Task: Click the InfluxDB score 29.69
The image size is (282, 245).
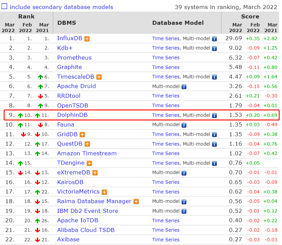Action: pos(233,38)
